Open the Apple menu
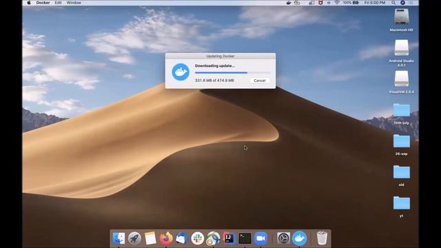441x248 pixels. 29,3
